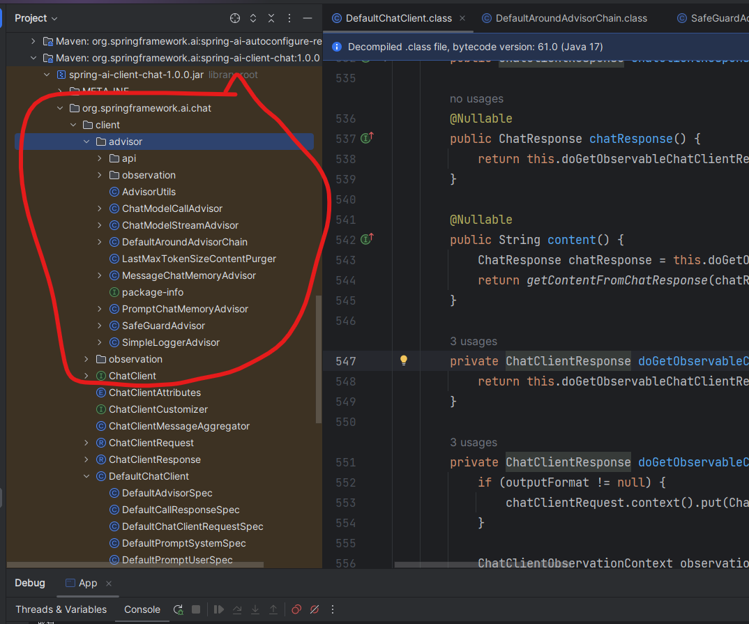Collapse the DefaultChatClient node
The height and width of the screenshot is (624, 749).
click(86, 476)
